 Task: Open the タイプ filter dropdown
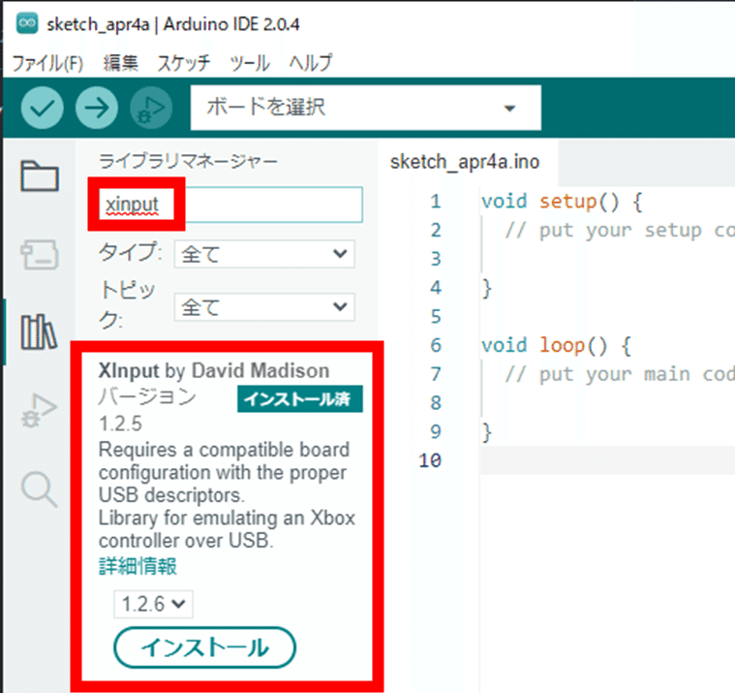click(x=264, y=254)
